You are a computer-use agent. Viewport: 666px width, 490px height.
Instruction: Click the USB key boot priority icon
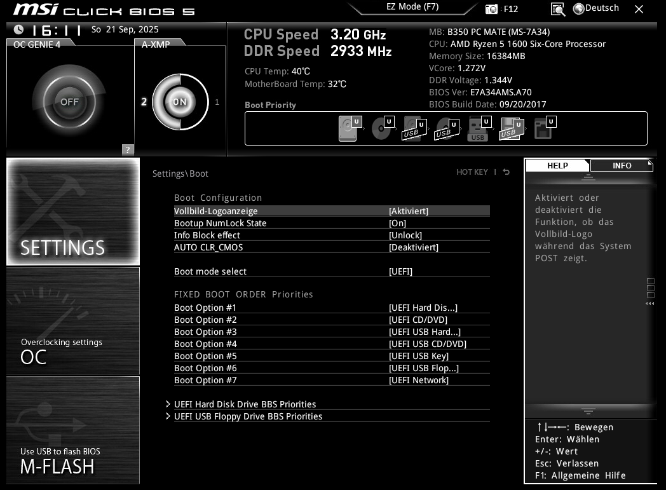pos(479,128)
